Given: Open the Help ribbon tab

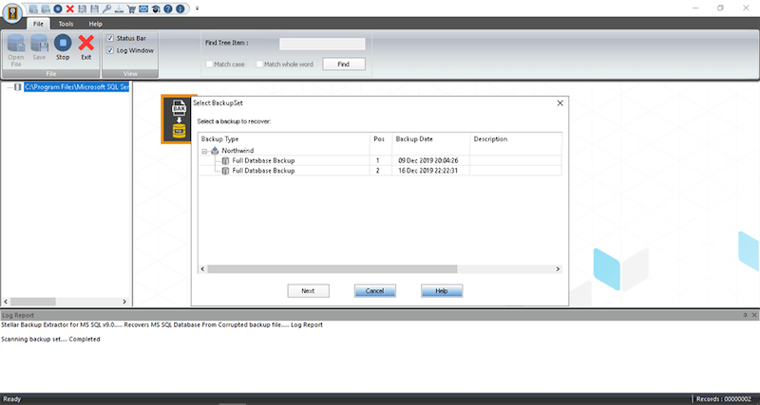Looking at the screenshot, I should tap(96, 24).
